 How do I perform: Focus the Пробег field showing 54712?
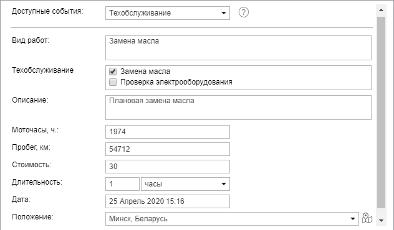(x=168, y=149)
